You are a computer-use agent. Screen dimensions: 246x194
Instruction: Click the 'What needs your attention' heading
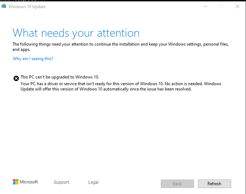[76, 33]
